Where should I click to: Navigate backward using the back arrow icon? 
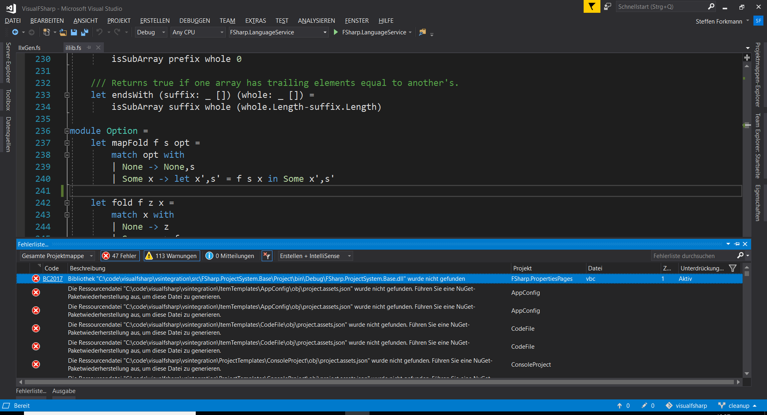(14, 32)
